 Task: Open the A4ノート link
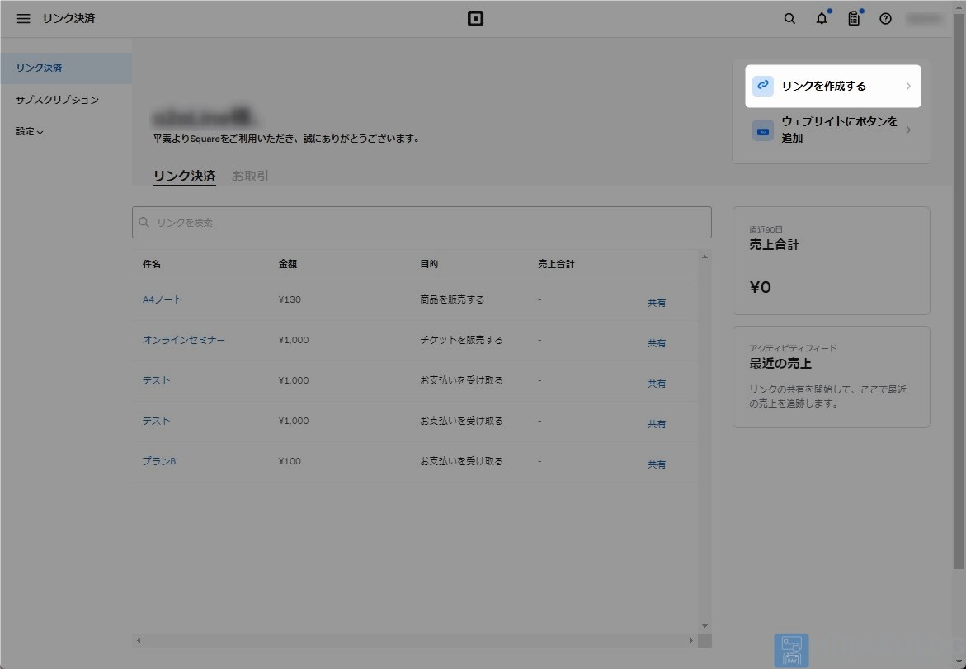click(162, 299)
